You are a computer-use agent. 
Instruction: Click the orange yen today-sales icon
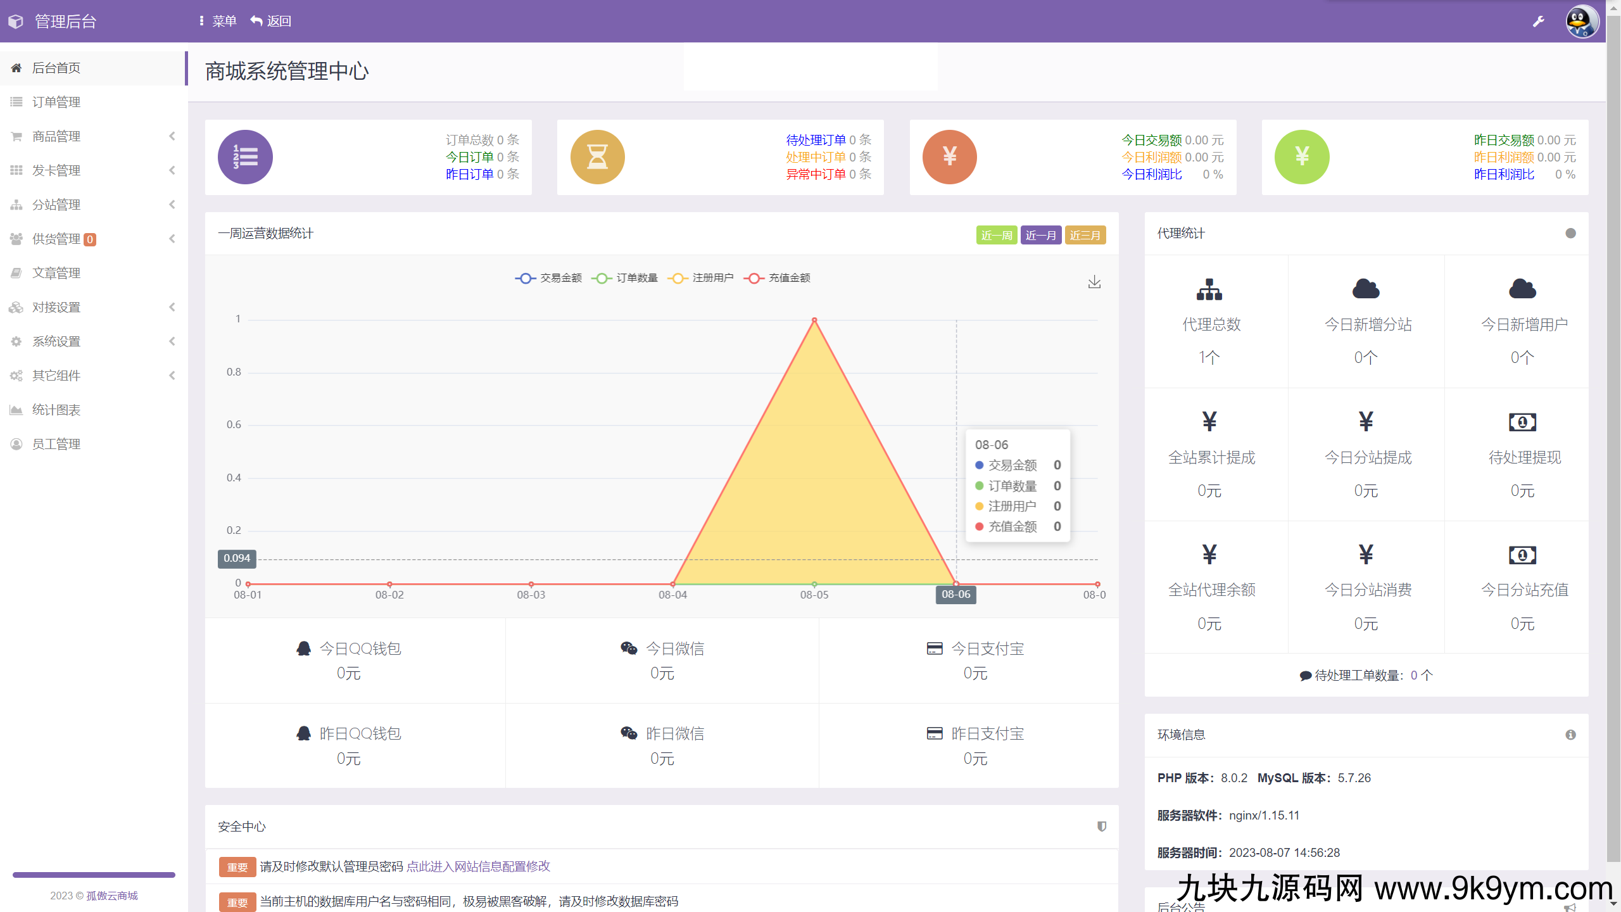coord(949,157)
